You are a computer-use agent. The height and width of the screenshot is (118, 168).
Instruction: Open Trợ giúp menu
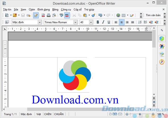89,10
